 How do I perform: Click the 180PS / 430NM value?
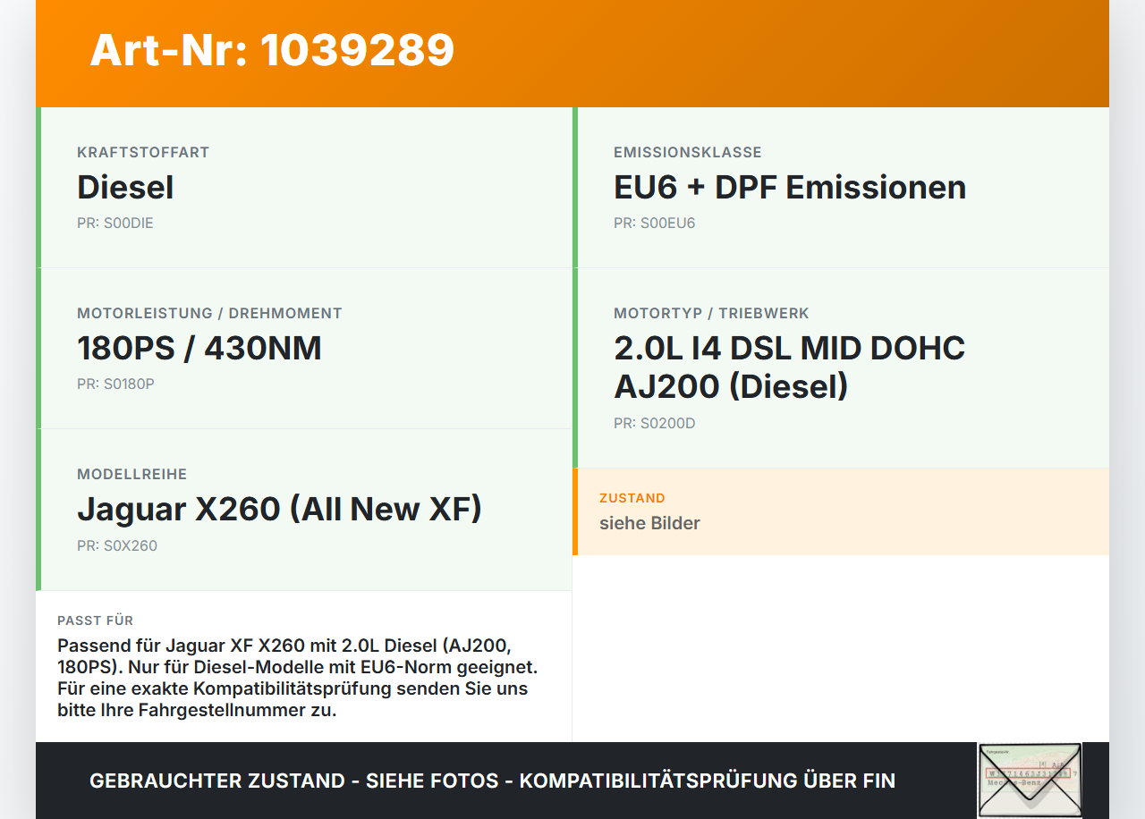pos(199,348)
